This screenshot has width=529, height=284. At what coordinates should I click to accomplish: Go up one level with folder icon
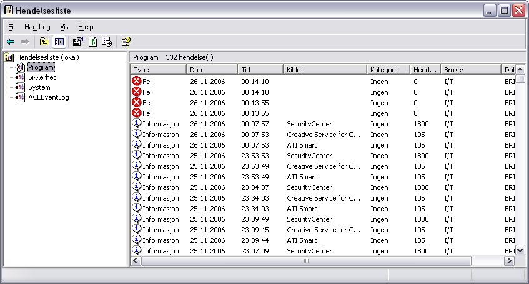coord(44,42)
